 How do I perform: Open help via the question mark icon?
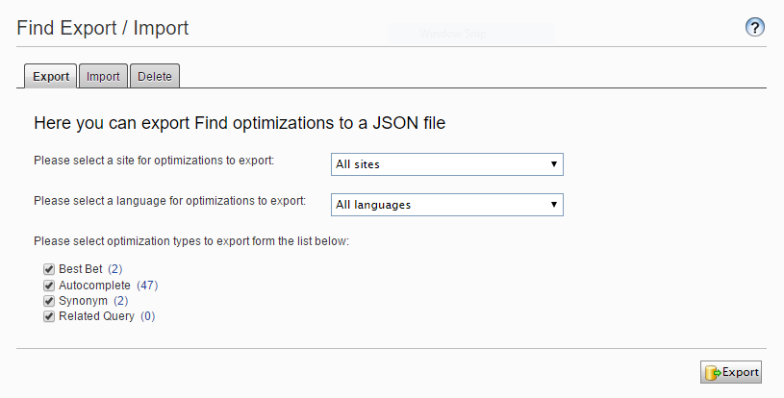coord(755,28)
